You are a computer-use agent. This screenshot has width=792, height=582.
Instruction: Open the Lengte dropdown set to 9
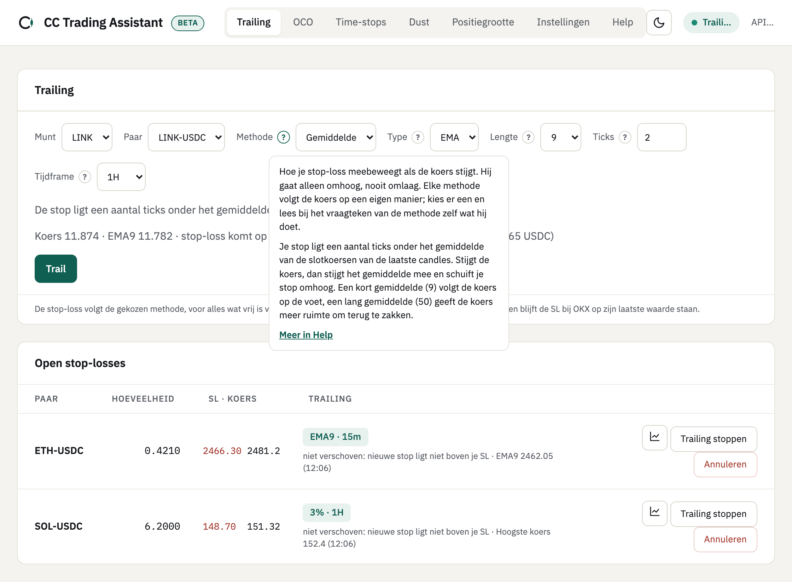561,137
